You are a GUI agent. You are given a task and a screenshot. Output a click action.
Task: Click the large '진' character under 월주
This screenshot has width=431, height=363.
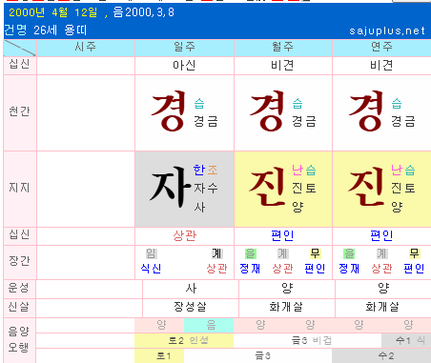pyautogui.click(x=267, y=188)
